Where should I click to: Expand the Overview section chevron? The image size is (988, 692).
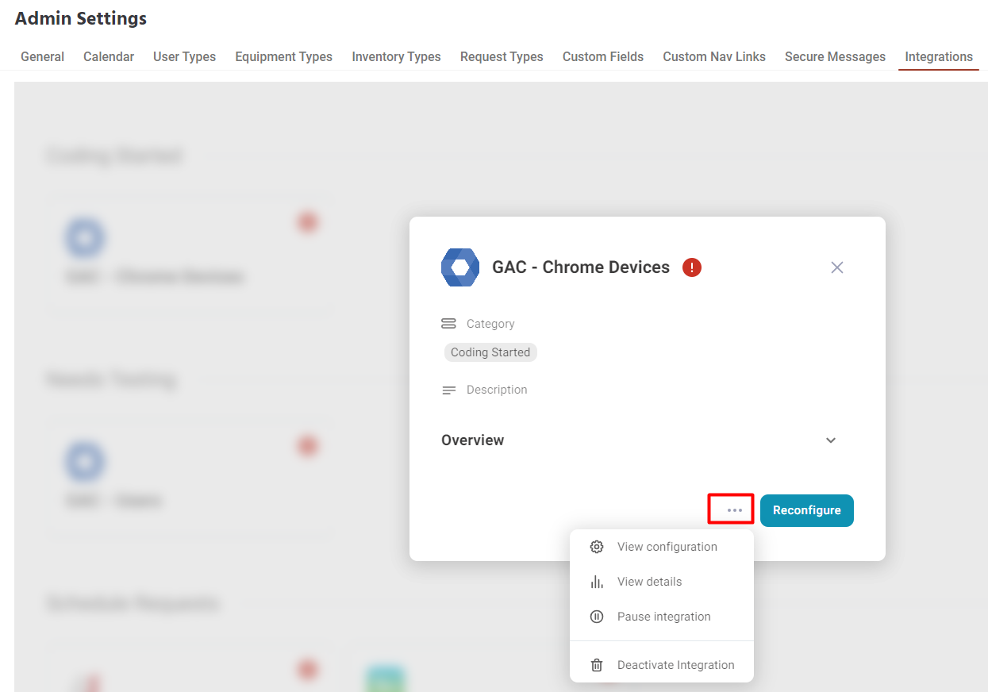(831, 440)
